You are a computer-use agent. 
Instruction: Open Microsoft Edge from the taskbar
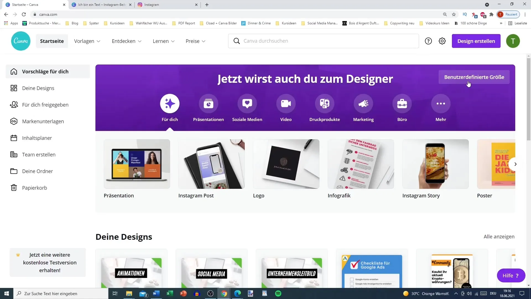pyautogui.click(x=238, y=293)
